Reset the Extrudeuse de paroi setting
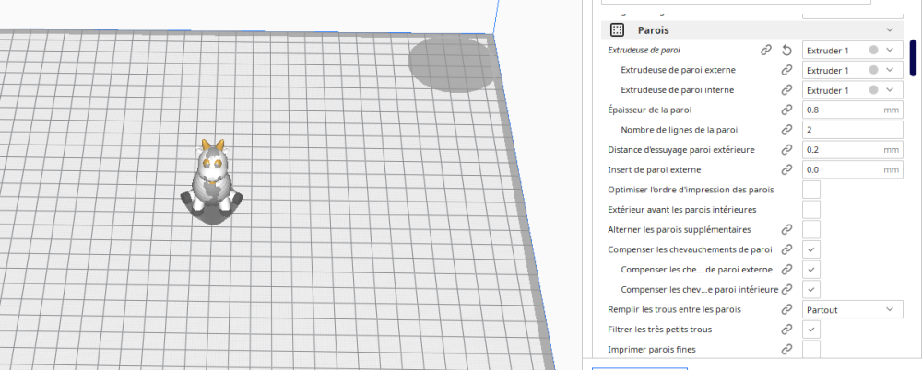The image size is (922, 370). click(786, 51)
